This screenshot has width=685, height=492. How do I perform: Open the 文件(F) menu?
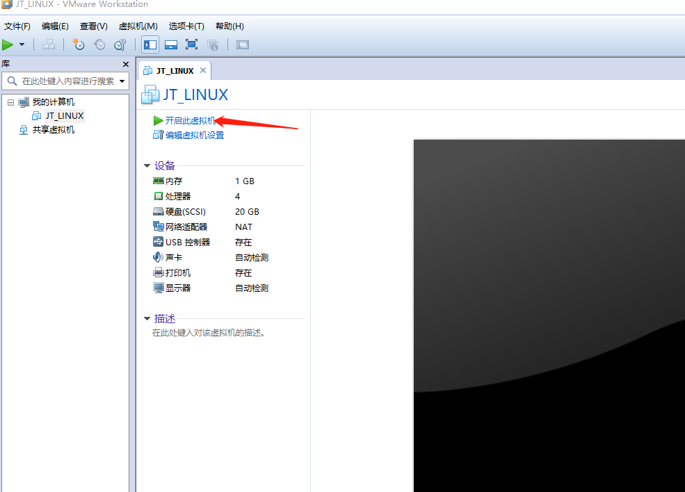coord(17,26)
